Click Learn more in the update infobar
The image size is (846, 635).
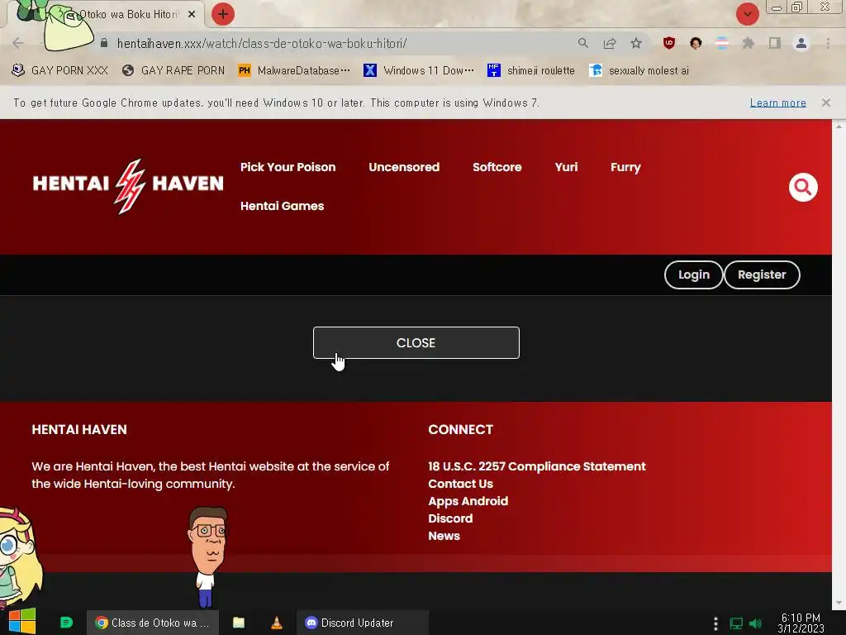(x=777, y=103)
